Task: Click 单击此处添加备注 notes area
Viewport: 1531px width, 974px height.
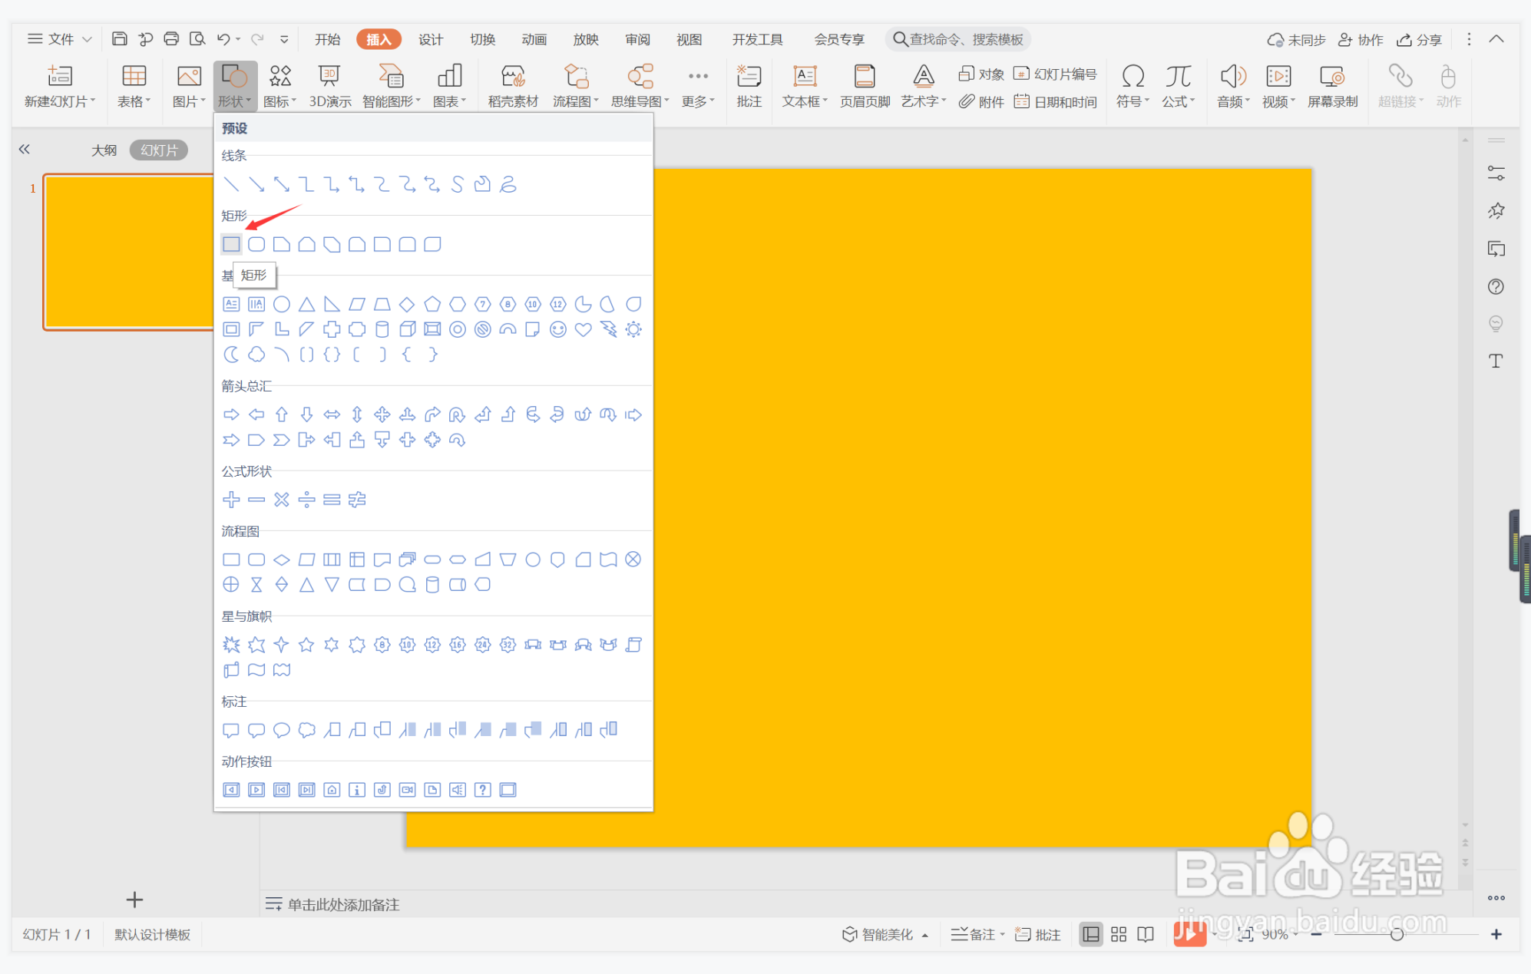Action: click(343, 904)
